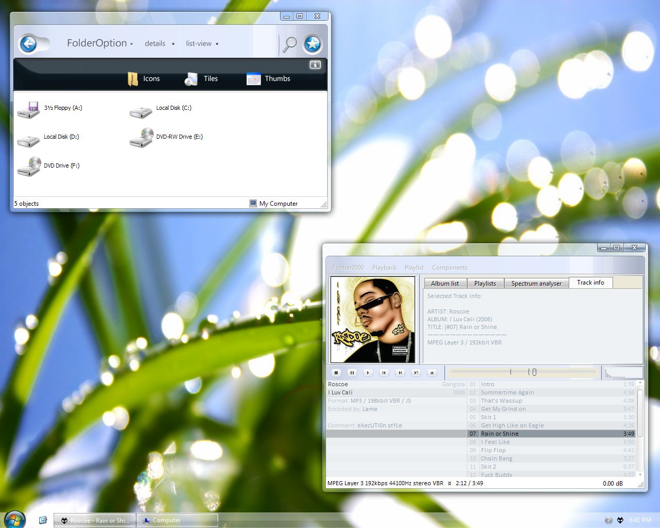
Task: Click the I Luv Cali album name in the info panel
Action: click(340, 392)
